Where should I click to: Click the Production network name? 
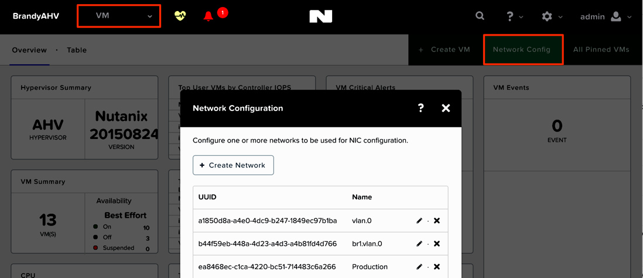[x=370, y=266]
